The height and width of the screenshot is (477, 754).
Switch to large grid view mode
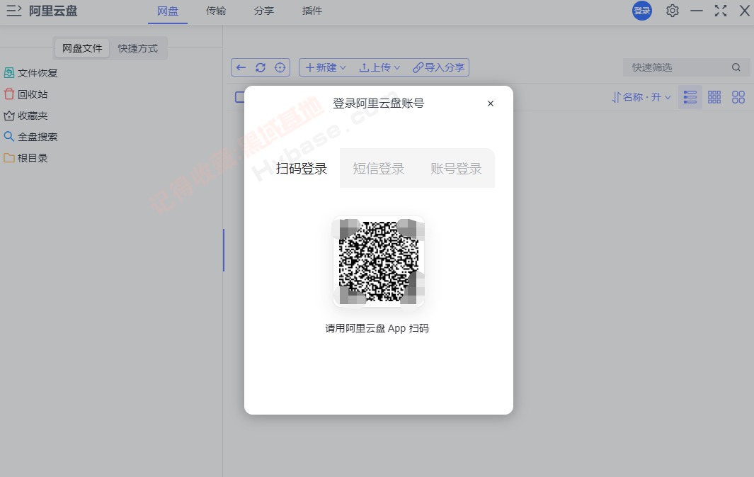pyautogui.click(x=738, y=97)
